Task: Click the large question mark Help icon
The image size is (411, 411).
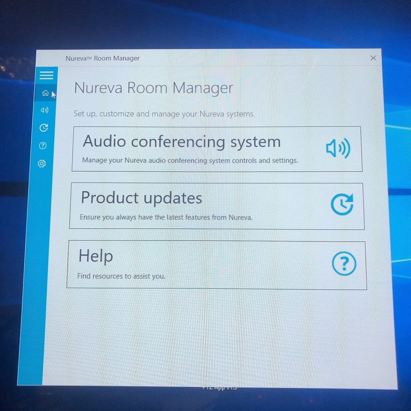Action: tap(344, 263)
